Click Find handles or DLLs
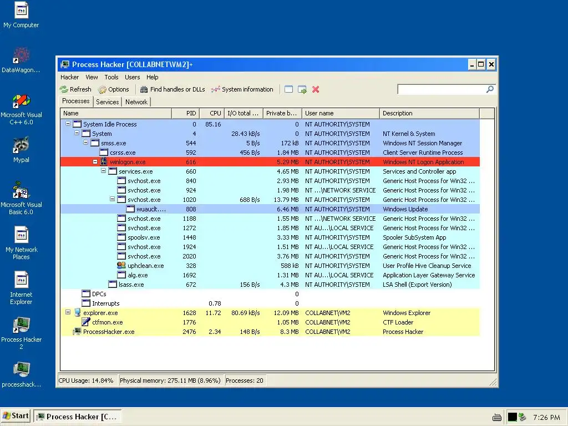This screenshot has height=426, width=568. coord(173,89)
